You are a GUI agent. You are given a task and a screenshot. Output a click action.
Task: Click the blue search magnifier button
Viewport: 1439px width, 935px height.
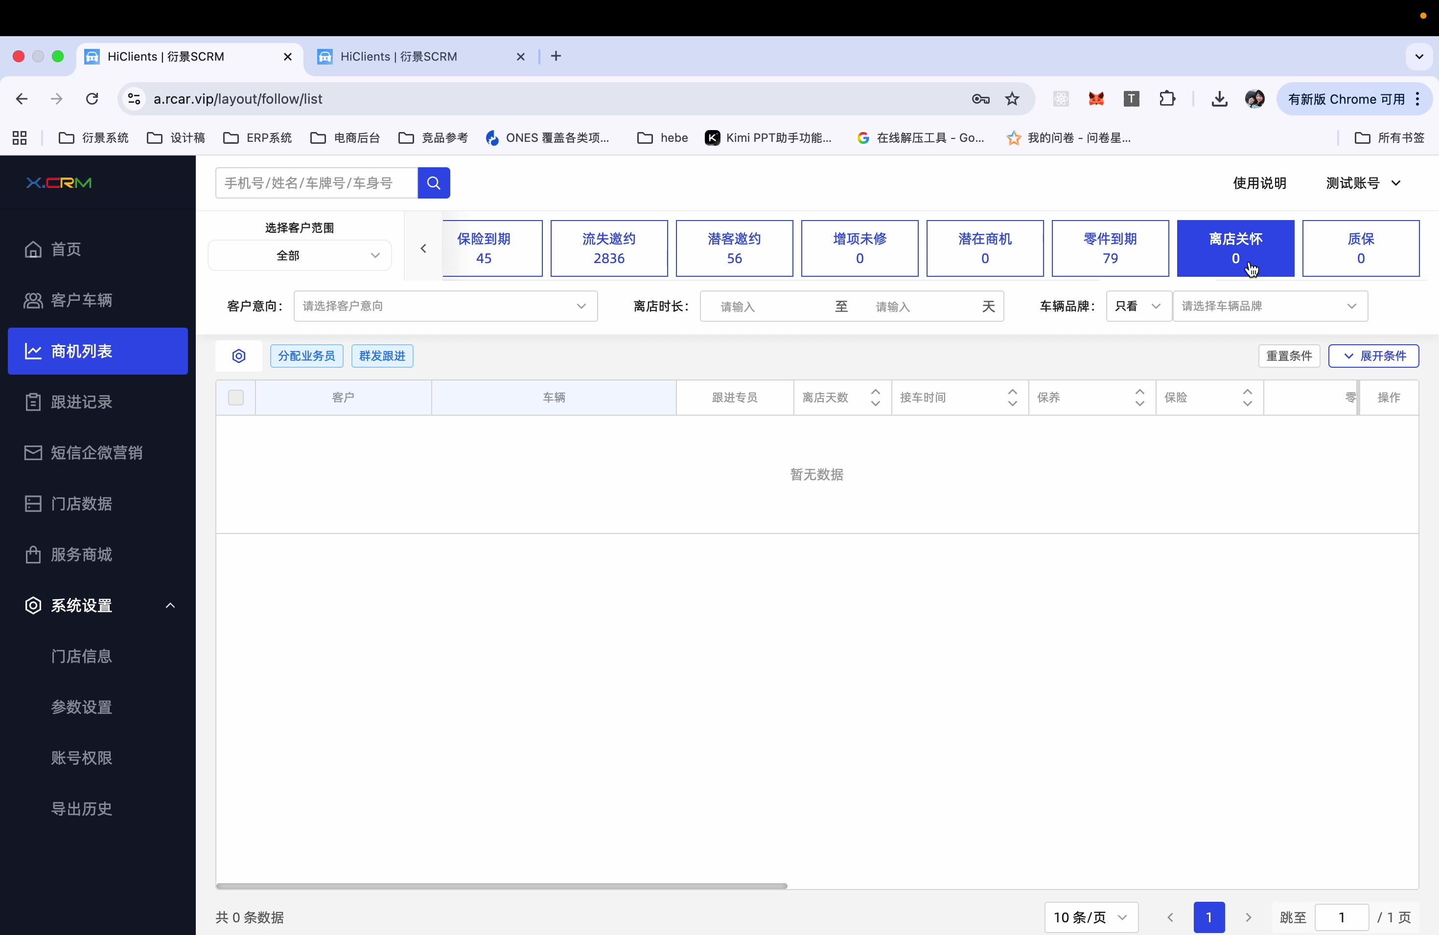tap(434, 183)
